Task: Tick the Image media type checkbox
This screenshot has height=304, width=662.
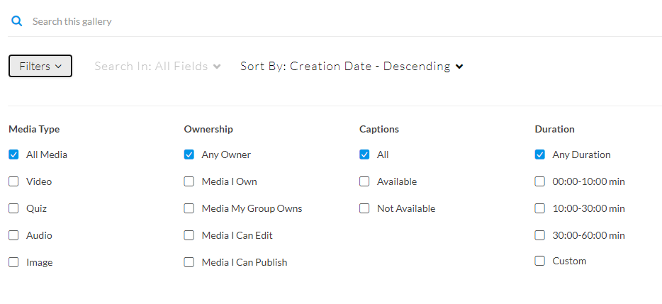Action: pos(13,262)
